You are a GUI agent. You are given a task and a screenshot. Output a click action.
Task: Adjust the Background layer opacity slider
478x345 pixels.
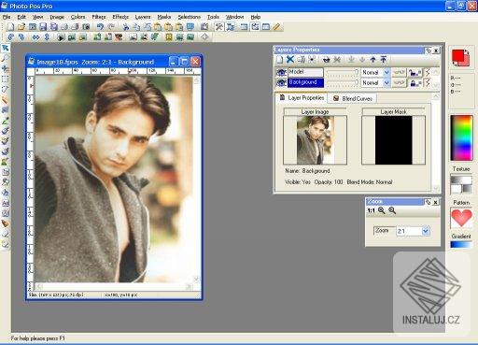click(x=343, y=83)
